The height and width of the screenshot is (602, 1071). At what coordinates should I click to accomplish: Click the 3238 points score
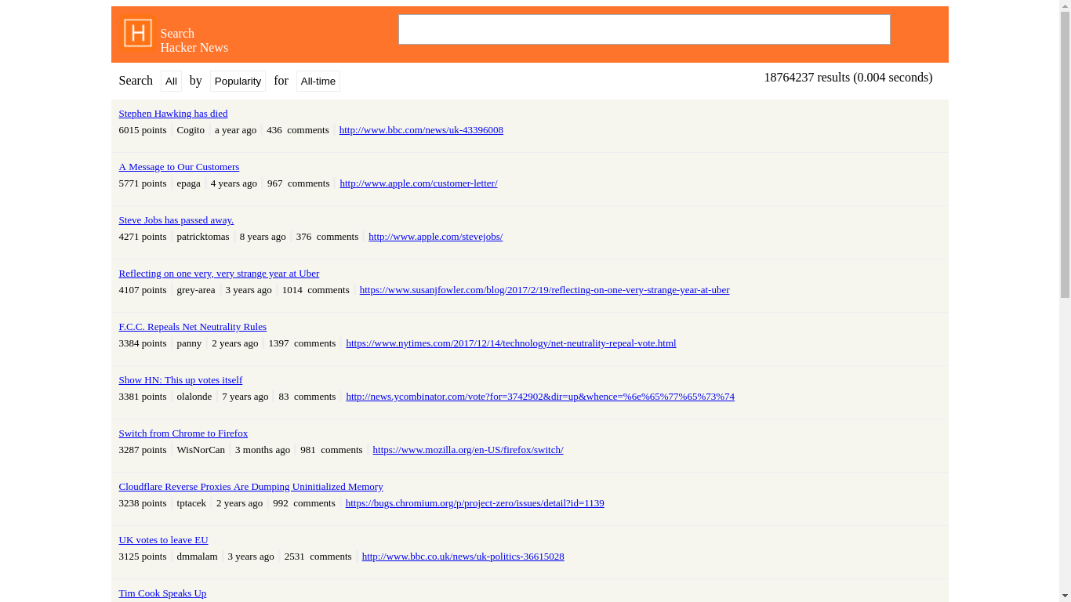143,503
